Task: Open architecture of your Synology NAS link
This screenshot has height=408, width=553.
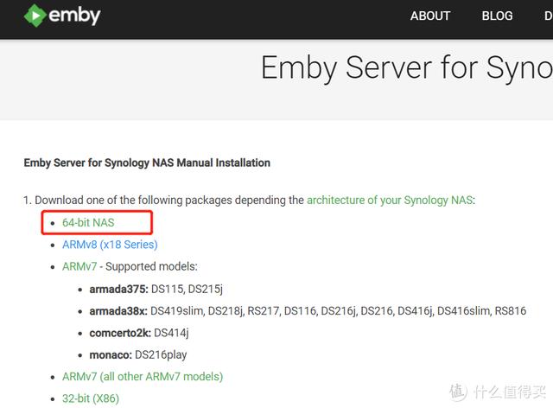Action: 390,201
